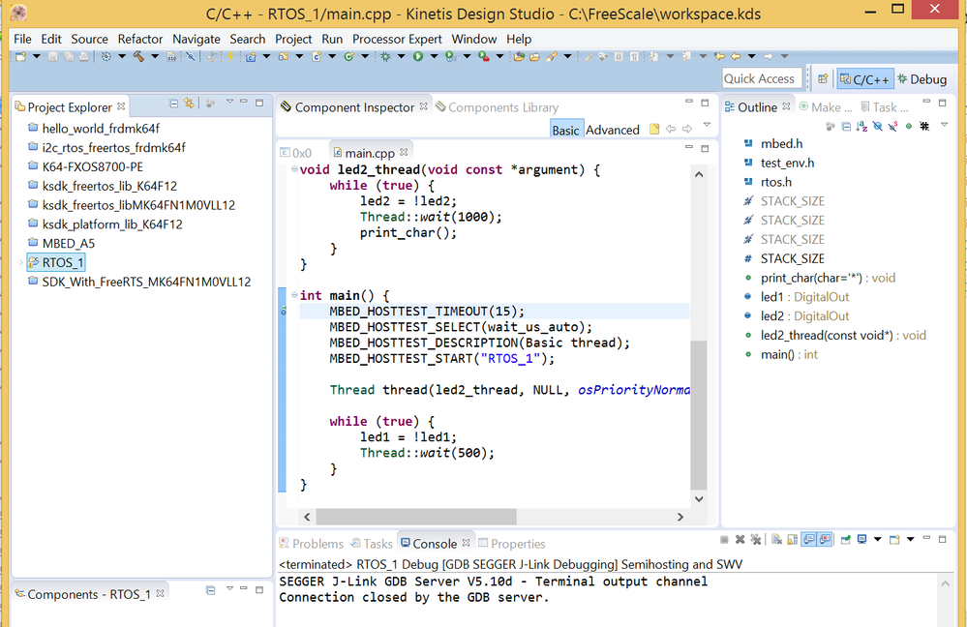Click the yellow back arrow toolbar icon
The height and width of the screenshot is (627, 967).
(736, 57)
